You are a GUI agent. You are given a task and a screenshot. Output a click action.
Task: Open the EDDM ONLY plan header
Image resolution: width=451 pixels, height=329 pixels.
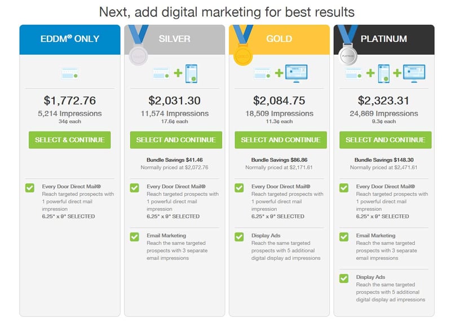point(69,39)
